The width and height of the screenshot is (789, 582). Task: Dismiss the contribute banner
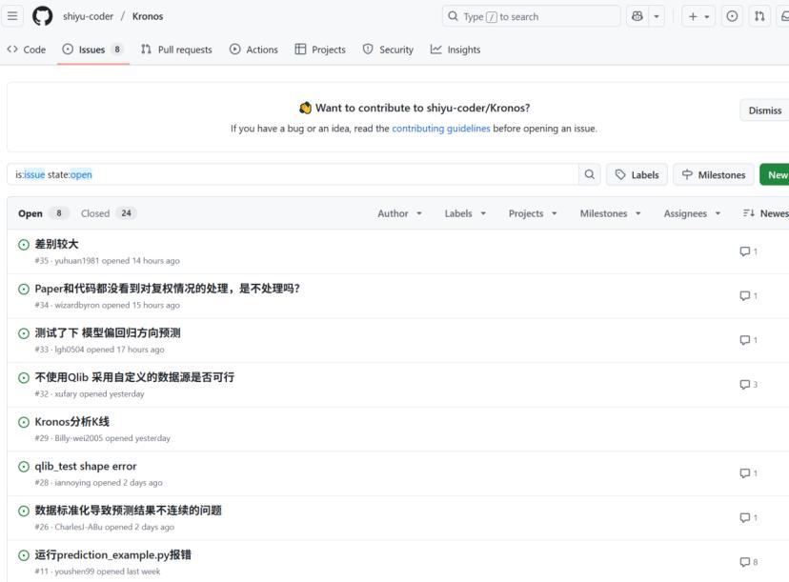764,110
